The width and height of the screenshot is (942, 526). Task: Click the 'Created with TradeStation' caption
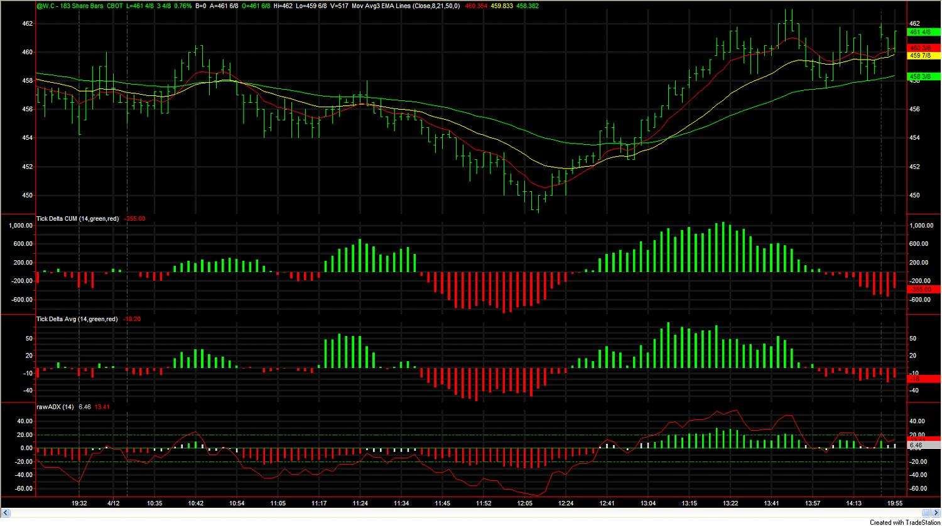click(x=905, y=522)
